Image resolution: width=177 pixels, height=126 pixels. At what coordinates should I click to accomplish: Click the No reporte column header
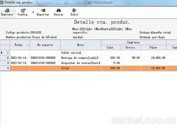45,45
